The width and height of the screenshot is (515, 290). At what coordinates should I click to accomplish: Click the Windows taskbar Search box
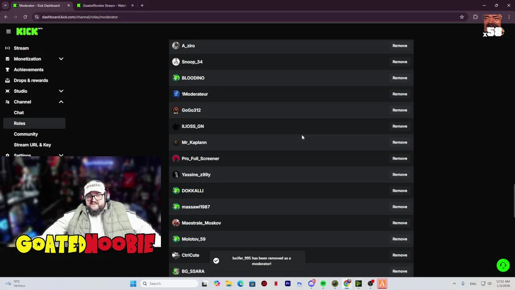pyautogui.click(x=169, y=284)
